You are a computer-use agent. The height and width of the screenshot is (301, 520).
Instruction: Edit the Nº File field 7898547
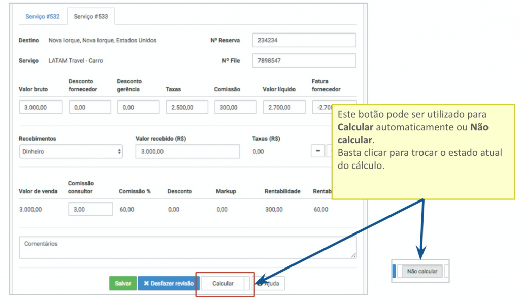tap(304, 61)
